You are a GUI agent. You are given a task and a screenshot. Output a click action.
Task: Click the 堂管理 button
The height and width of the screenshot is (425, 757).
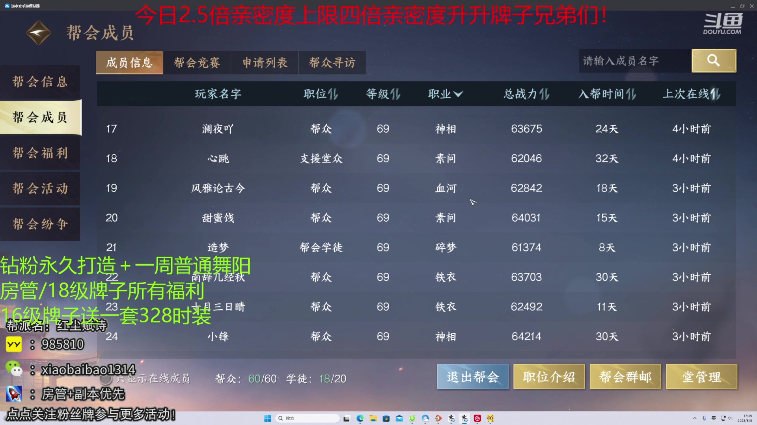point(701,377)
